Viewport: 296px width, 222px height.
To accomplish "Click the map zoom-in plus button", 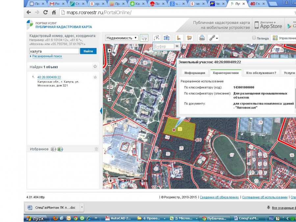I will (110, 51).
